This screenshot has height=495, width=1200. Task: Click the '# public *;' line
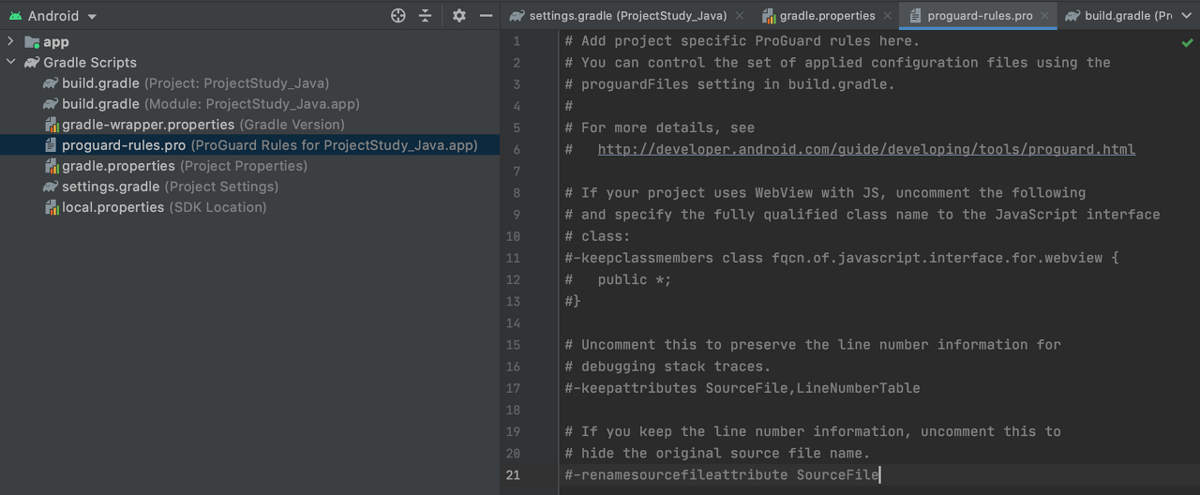[x=619, y=279]
